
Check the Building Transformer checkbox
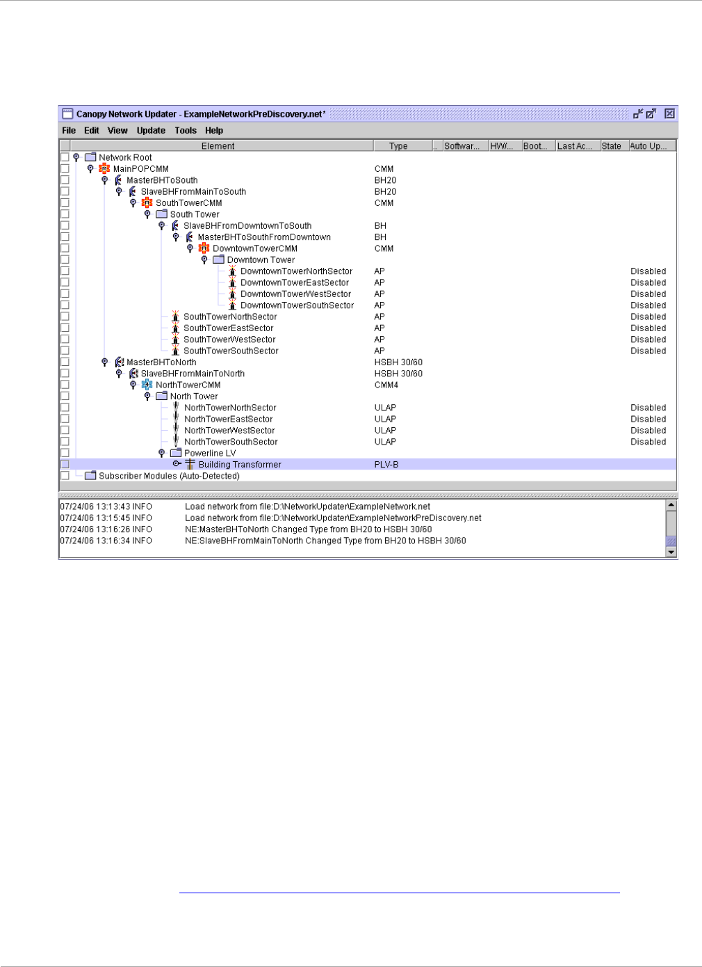pos(65,464)
